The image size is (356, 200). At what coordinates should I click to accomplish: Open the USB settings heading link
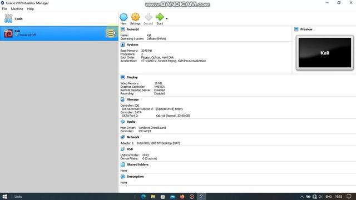(x=130, y=149)
